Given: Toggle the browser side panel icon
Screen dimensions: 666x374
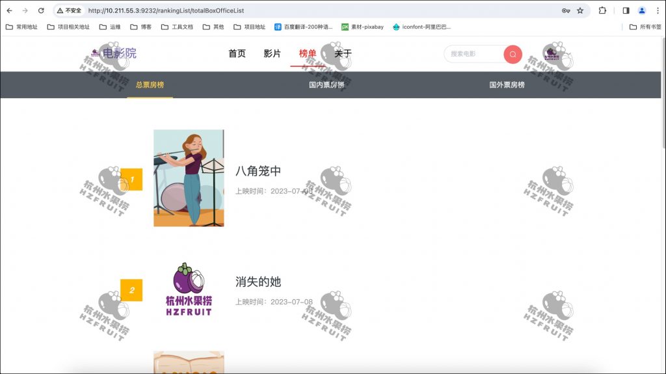Looking at the screenshot, I should click(626, 10).
